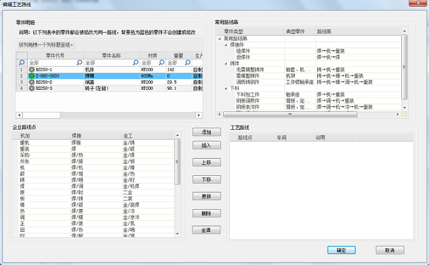Sort by the 零件名称 column header
429x265 pixels.
pyautogui.click(x=111, y=55)
